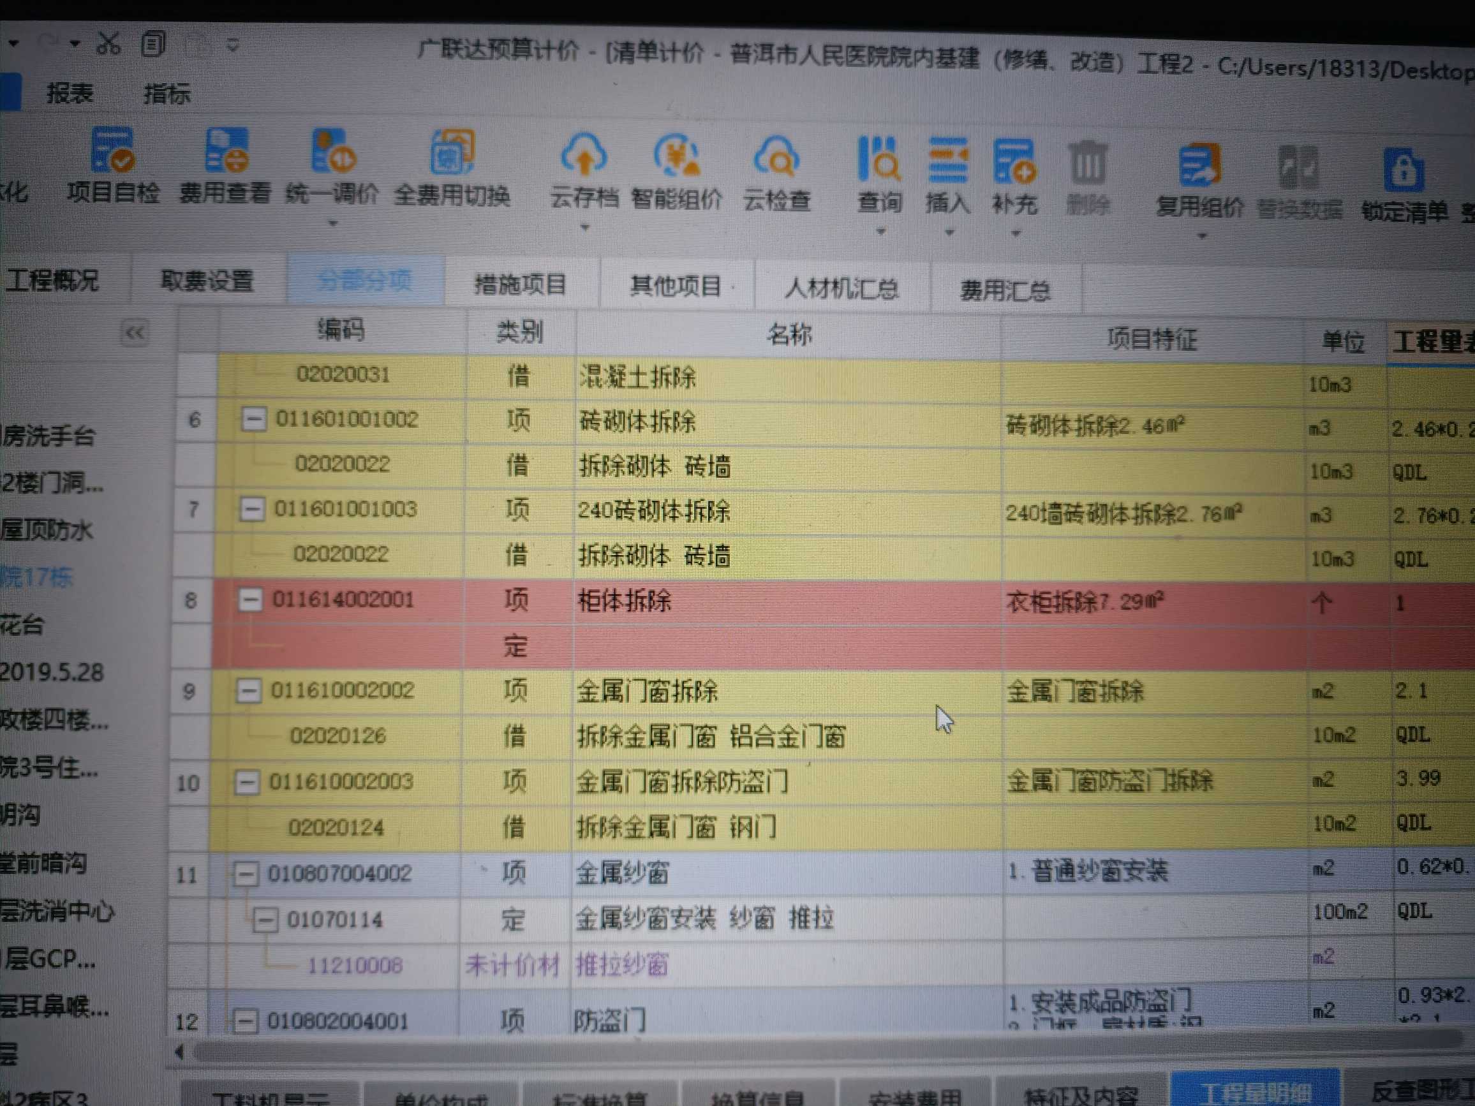Open the 补充 supplement dropdown
The image size is (1475, 1106).
(x=1016, y=230)
